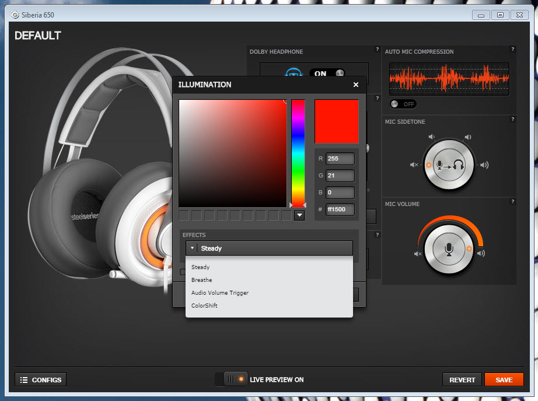Open the saved color swatches dropdown arrow
This screenshot has height=401, width=538.
point(299,215)
